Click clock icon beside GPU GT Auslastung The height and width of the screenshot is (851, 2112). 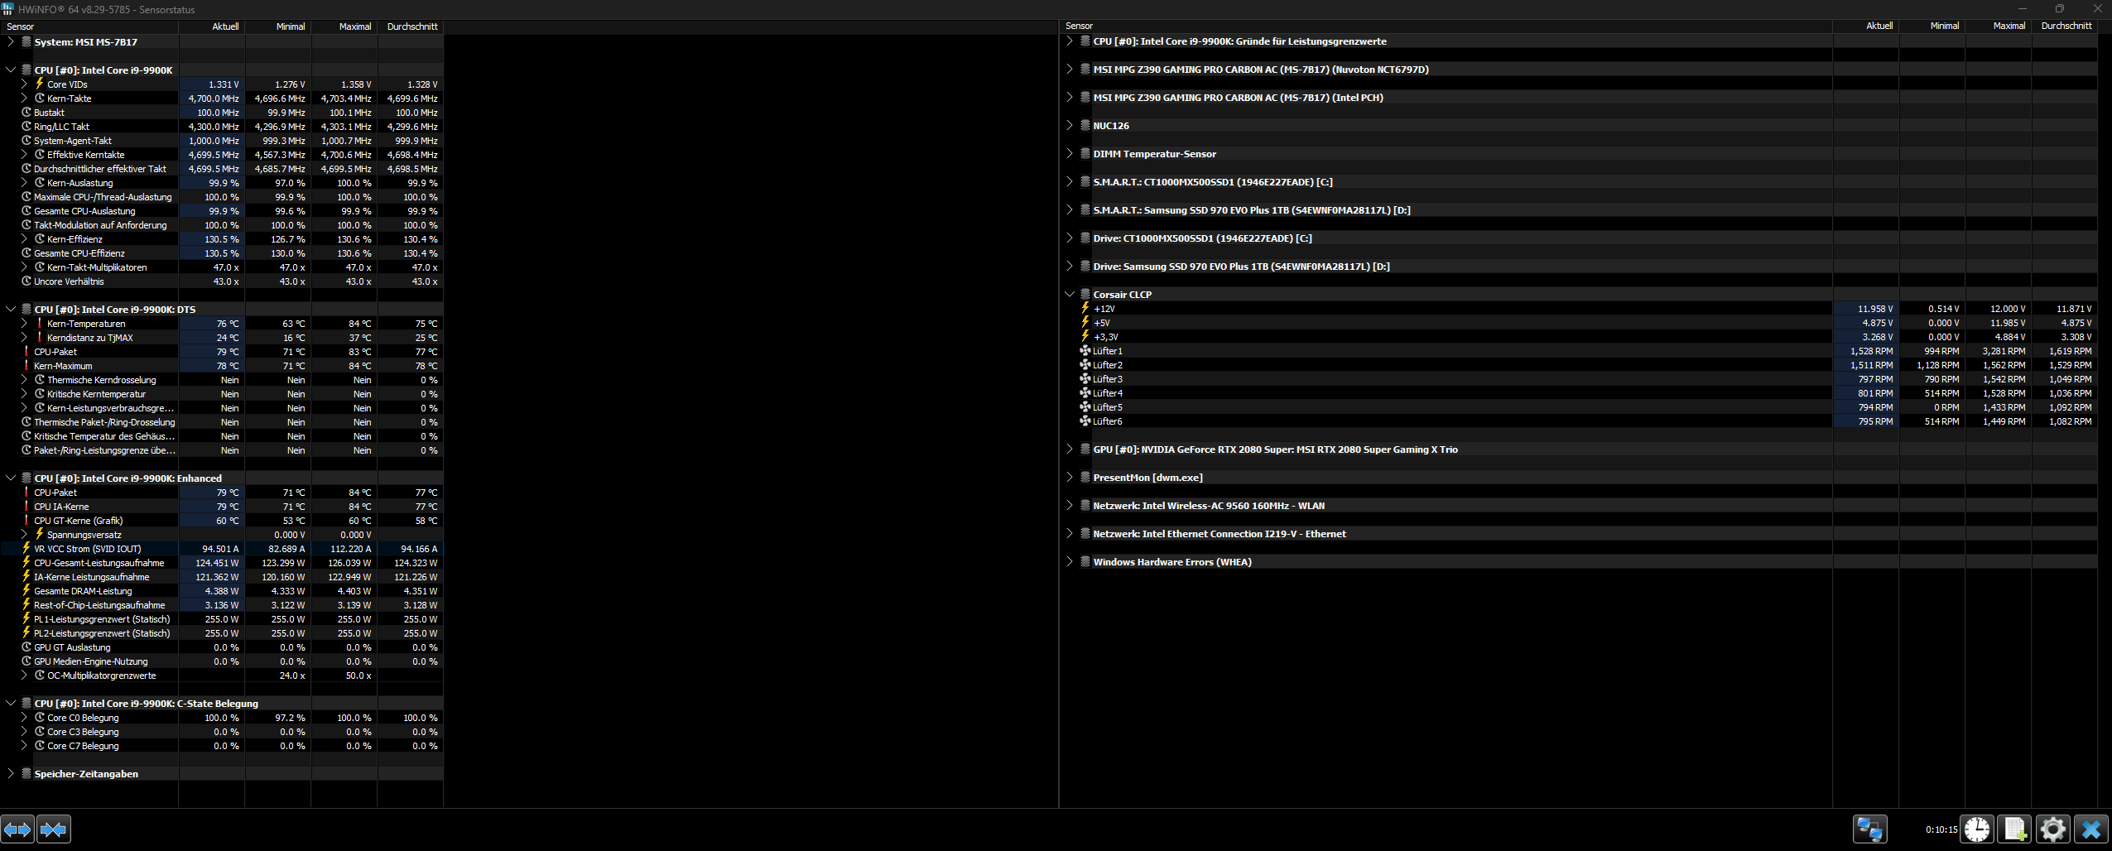[x=26, y=647]
